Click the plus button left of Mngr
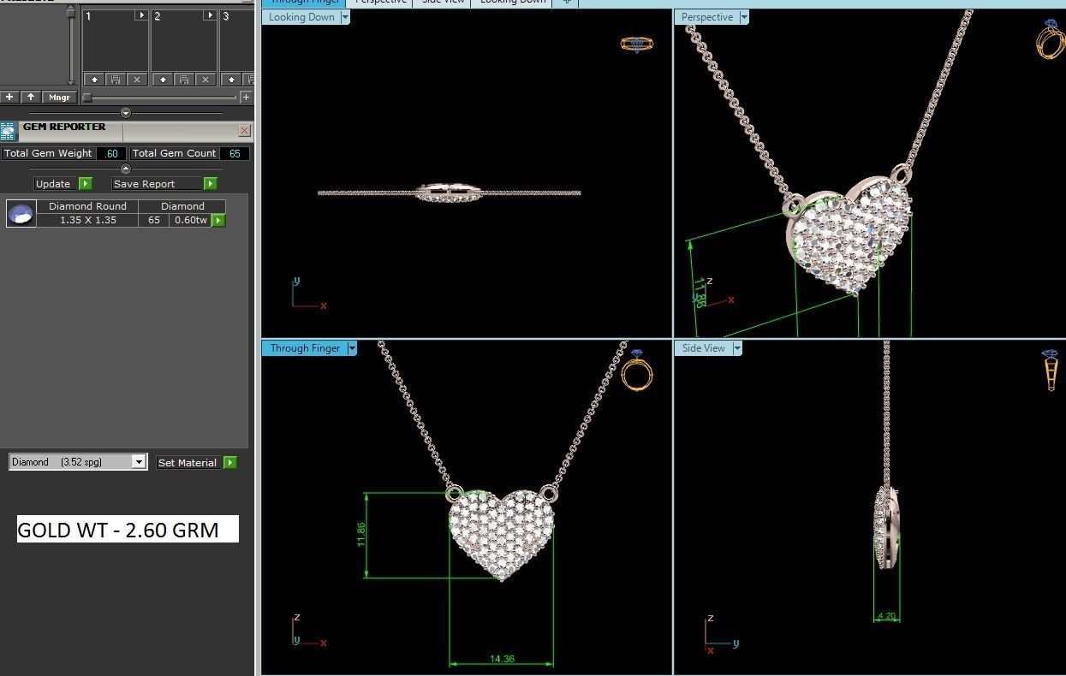Screen dimensions: 1066x676 [x=9, y=98]
